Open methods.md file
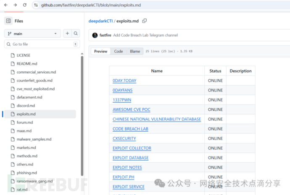 point(27,156)
